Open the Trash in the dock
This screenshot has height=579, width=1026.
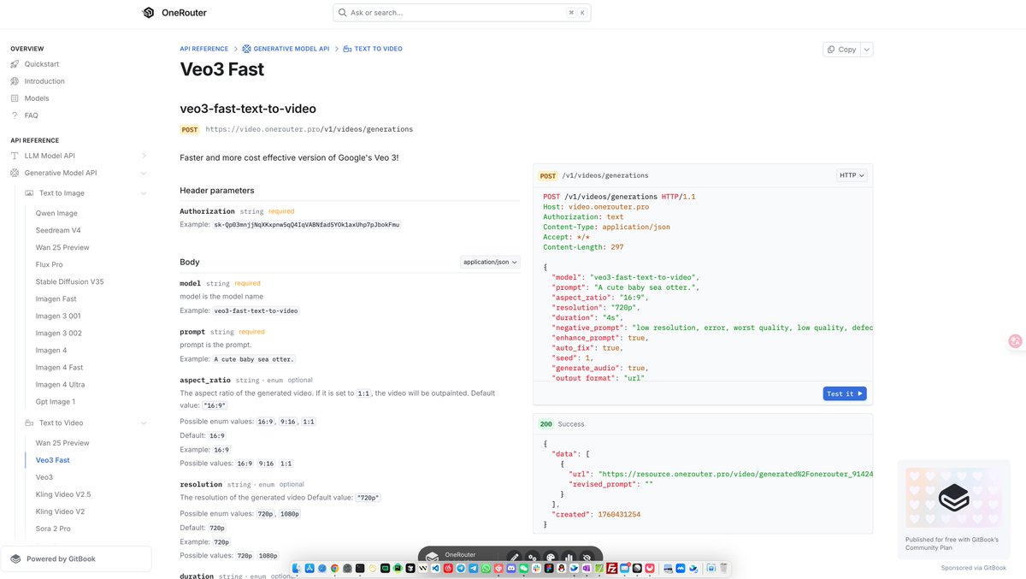(724, 568)
